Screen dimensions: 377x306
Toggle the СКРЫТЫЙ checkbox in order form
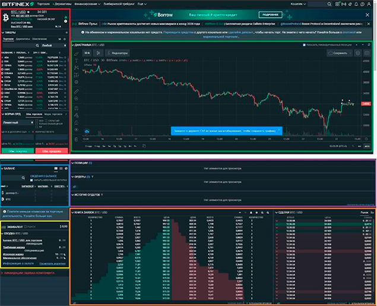[46, 121]
